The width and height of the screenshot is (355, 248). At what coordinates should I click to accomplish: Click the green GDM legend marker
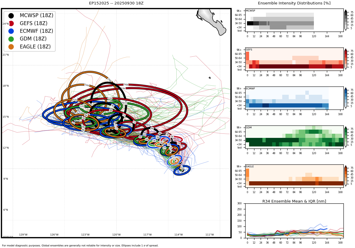pos(11,39)
